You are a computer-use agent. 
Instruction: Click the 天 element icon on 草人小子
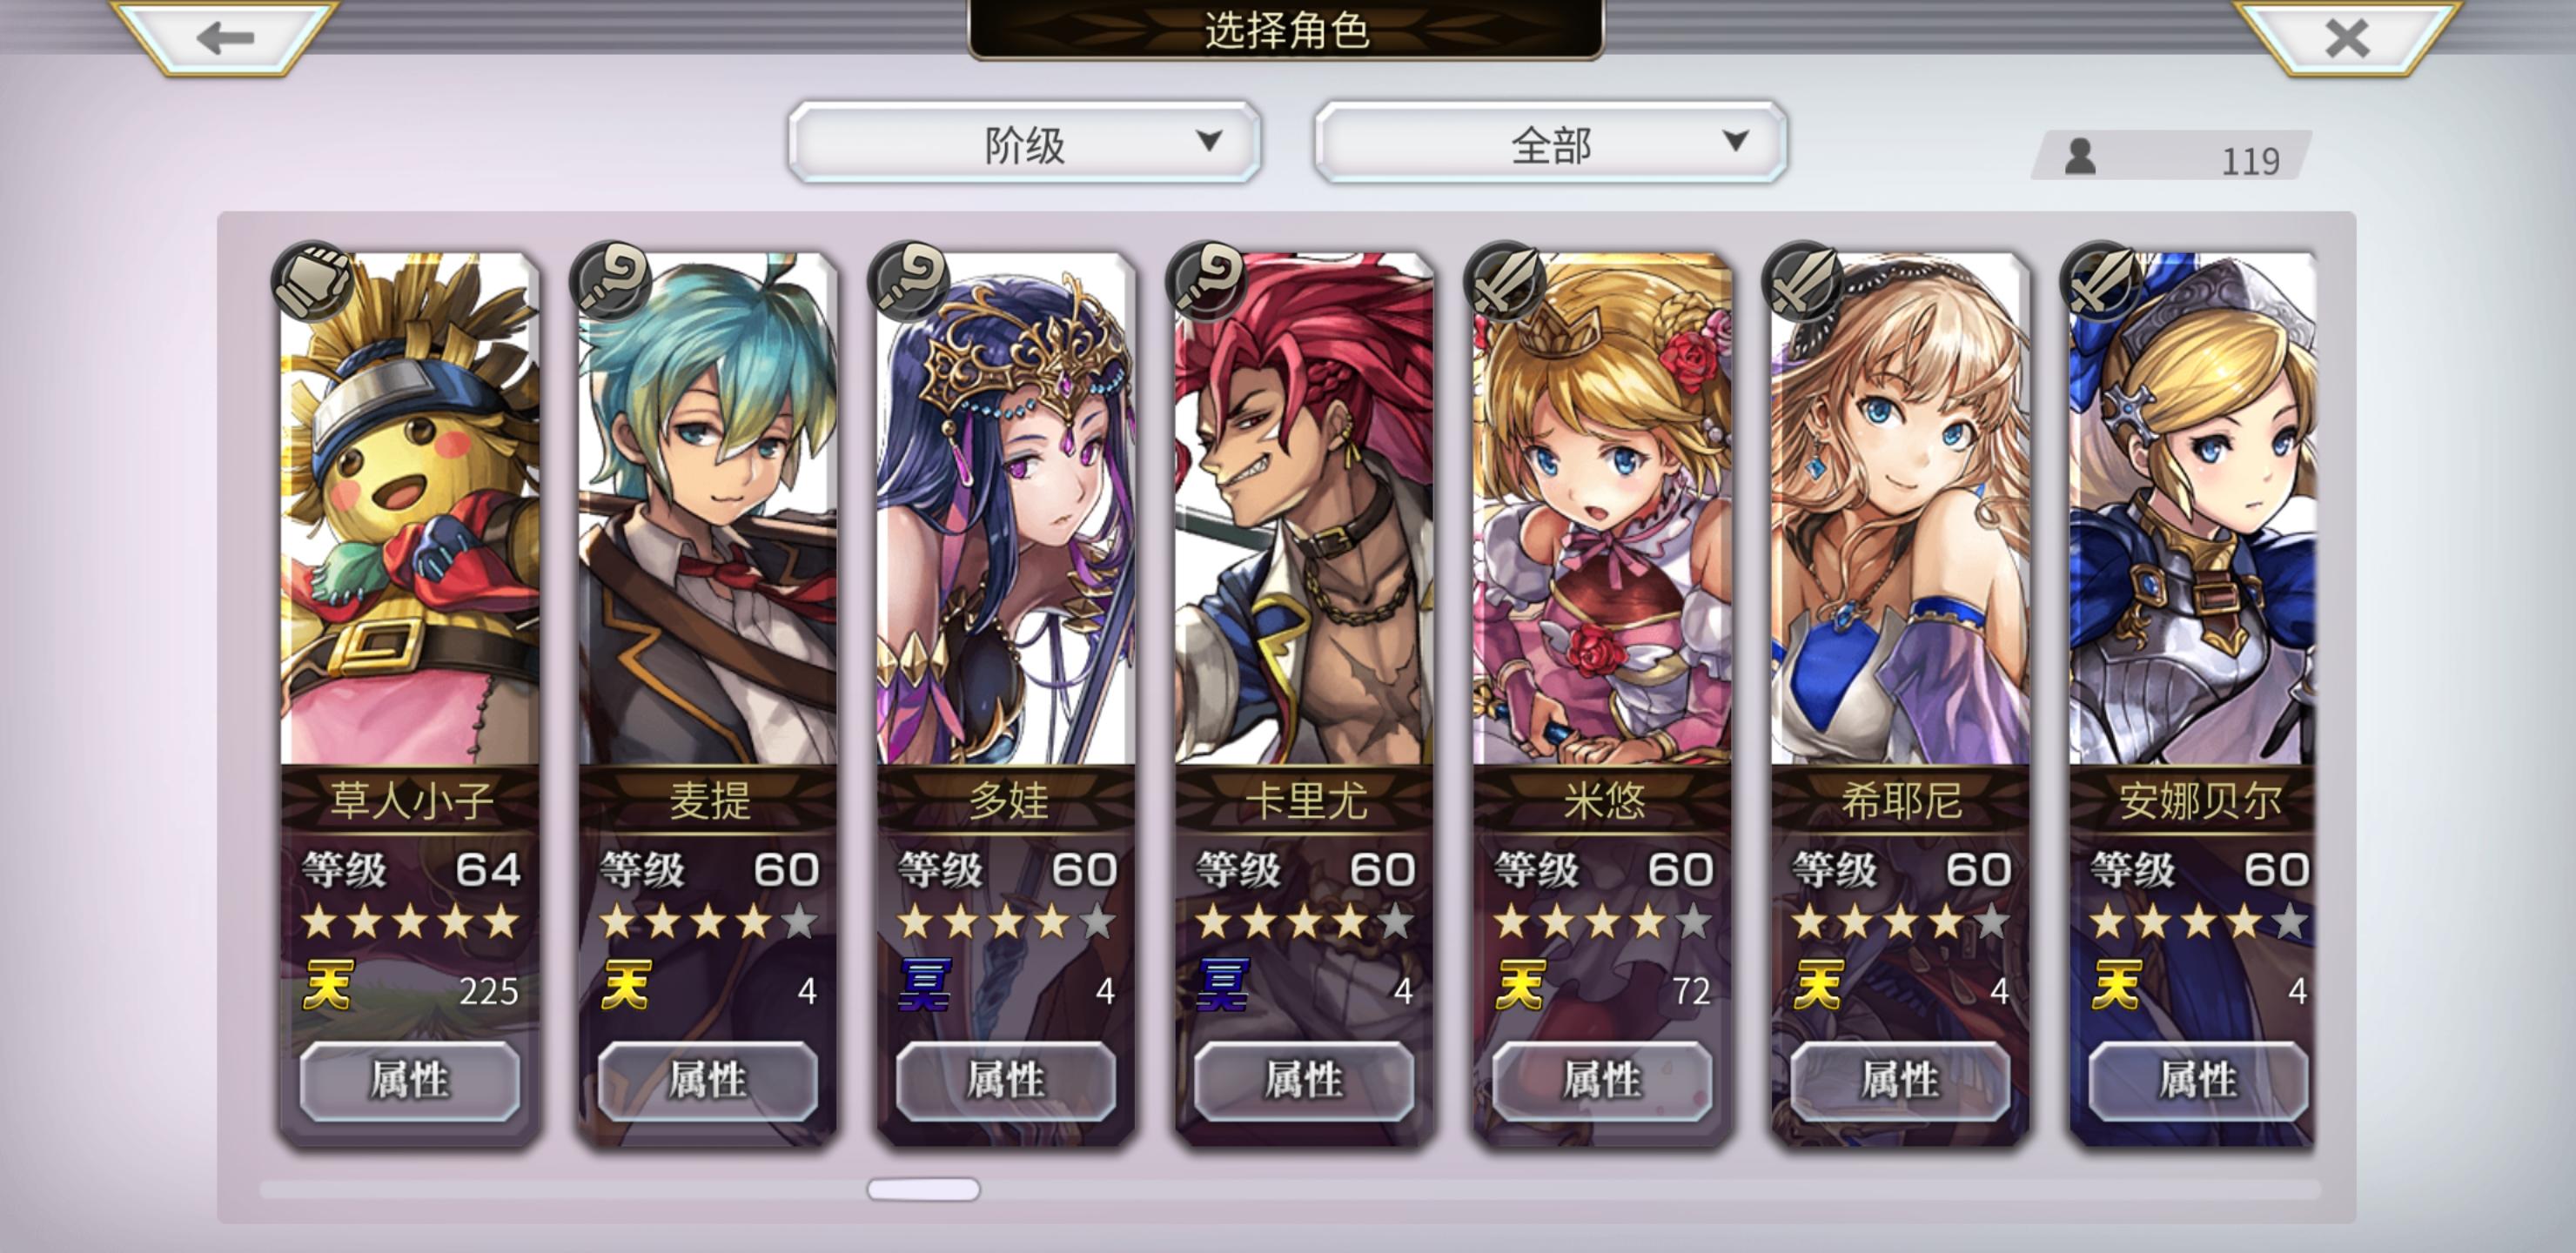click(328, 985)
